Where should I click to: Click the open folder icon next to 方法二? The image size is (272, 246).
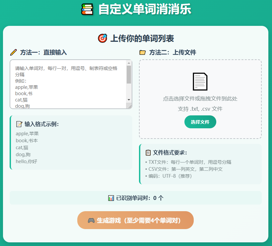pyautogui.click(x=143, y=52)
